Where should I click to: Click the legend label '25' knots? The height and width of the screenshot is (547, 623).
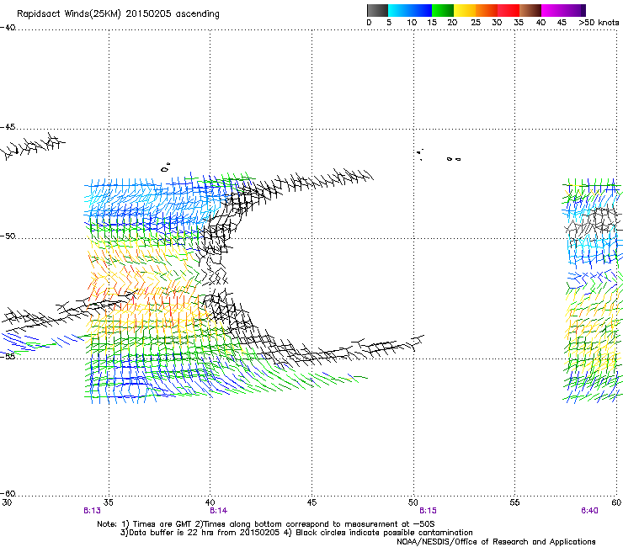[x=476, y=23]
